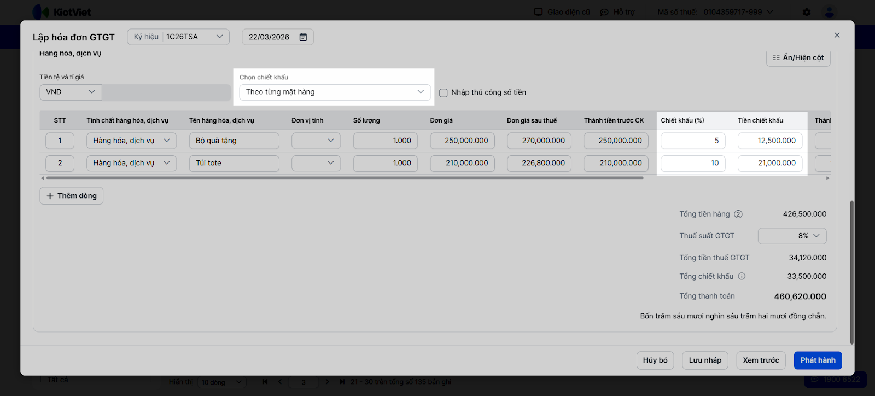
Task: Click the table's horizontal scrollbar
Action: click(345, 178)
